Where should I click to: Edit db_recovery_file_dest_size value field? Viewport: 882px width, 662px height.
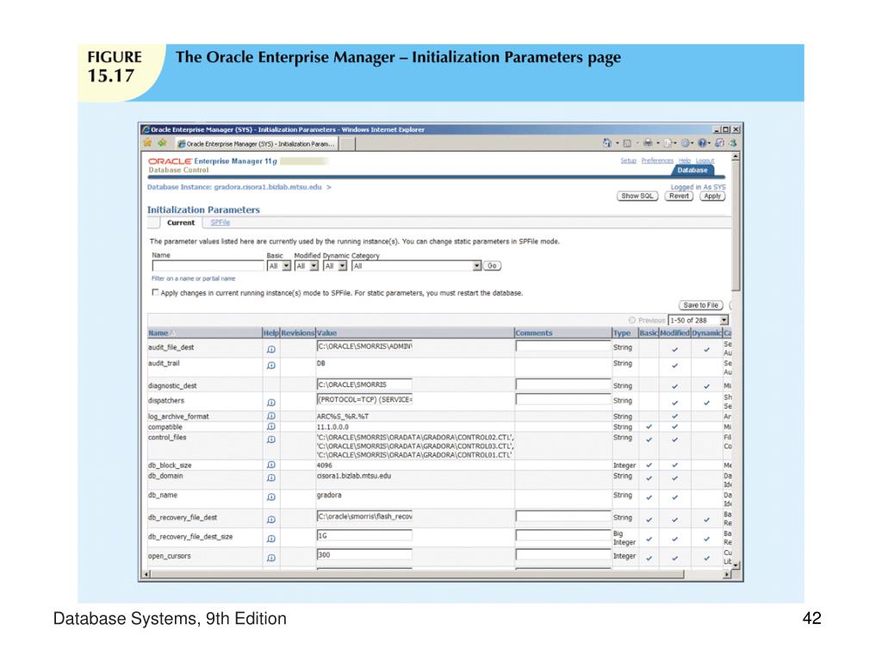[364, 535]
